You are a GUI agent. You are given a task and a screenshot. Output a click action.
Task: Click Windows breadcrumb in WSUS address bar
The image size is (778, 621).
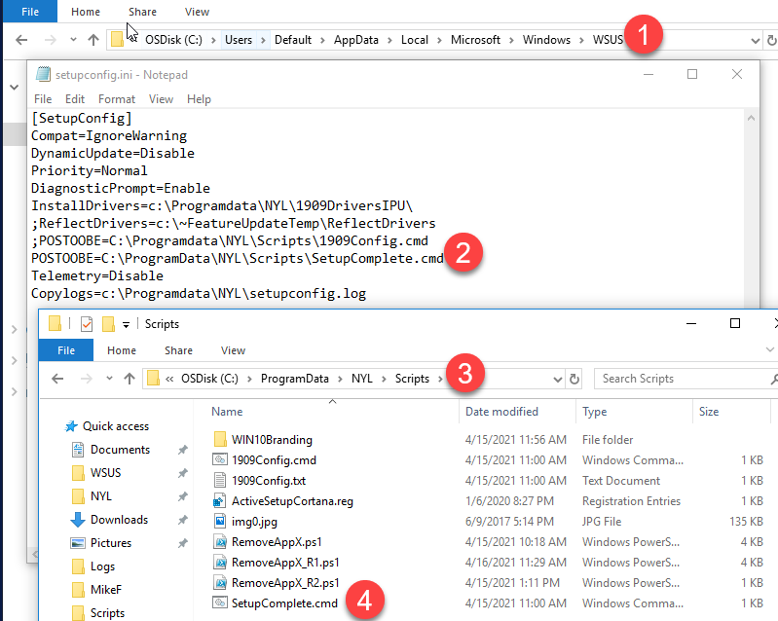546,40
